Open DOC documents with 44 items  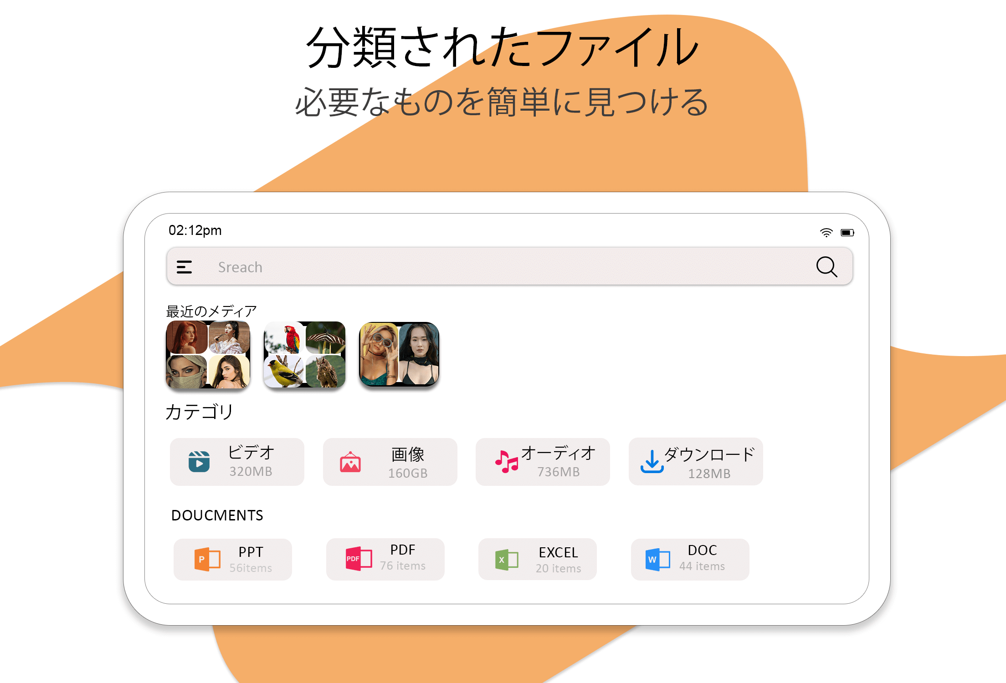click(690, 559)
